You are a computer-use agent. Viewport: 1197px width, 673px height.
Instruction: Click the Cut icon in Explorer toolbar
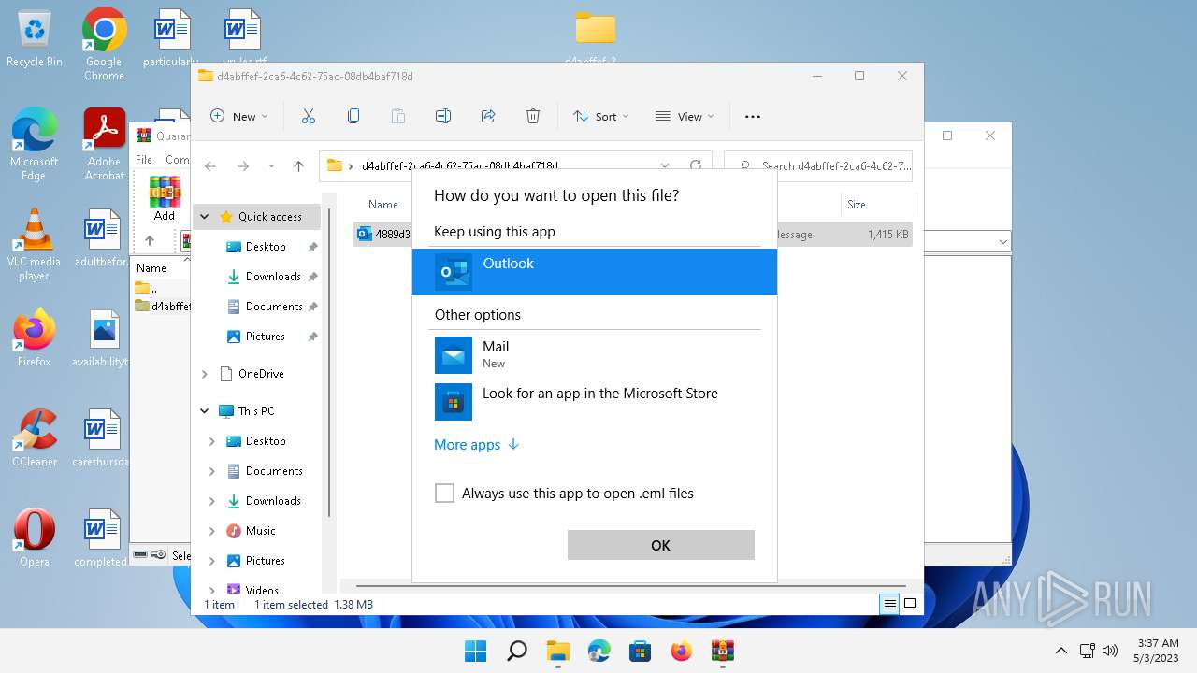309,116
